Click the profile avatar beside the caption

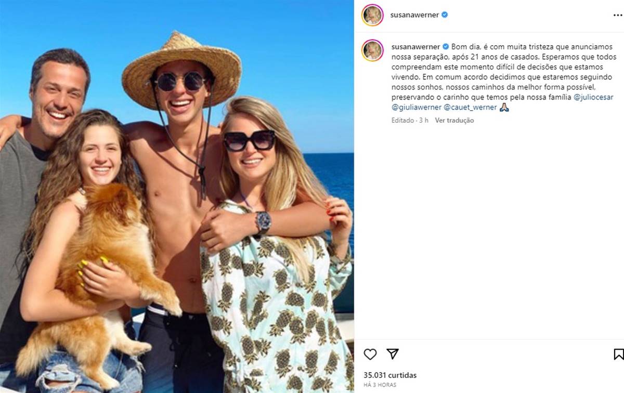coord(372,50)
